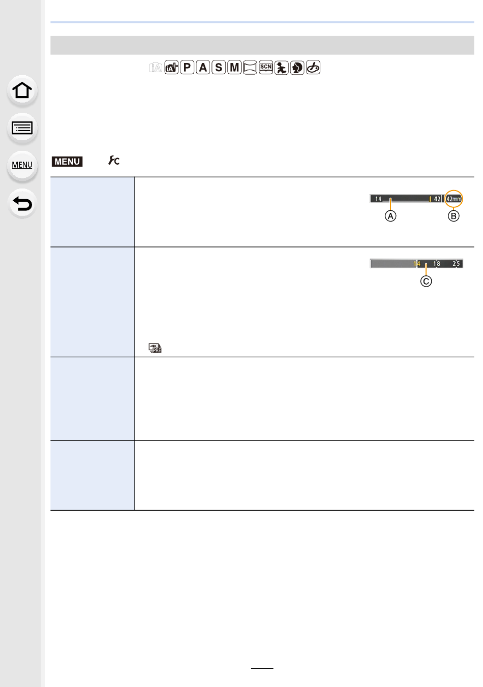Select the SCN scene guide mode icon

pos(266,68)
